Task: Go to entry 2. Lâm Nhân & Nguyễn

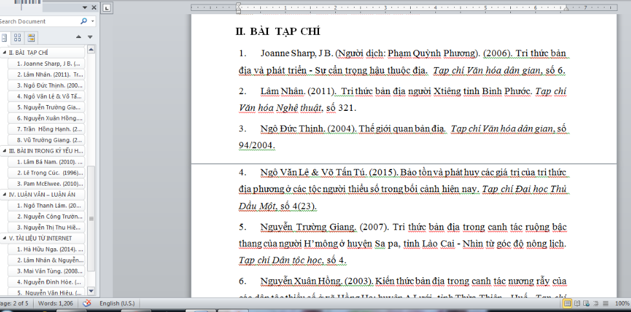Action: (47, 260)
